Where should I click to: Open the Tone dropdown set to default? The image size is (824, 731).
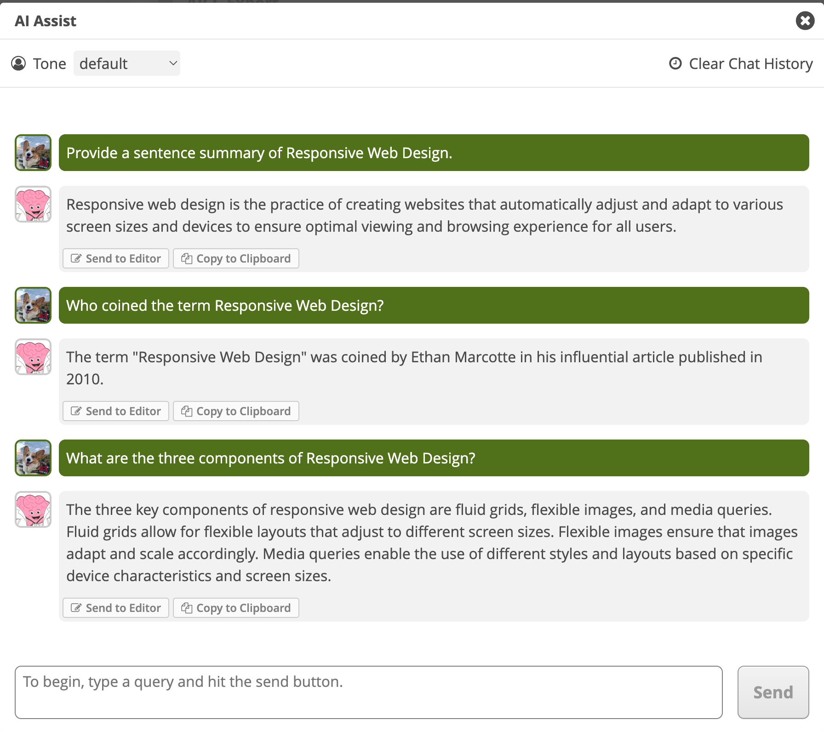tap(127, 63)
